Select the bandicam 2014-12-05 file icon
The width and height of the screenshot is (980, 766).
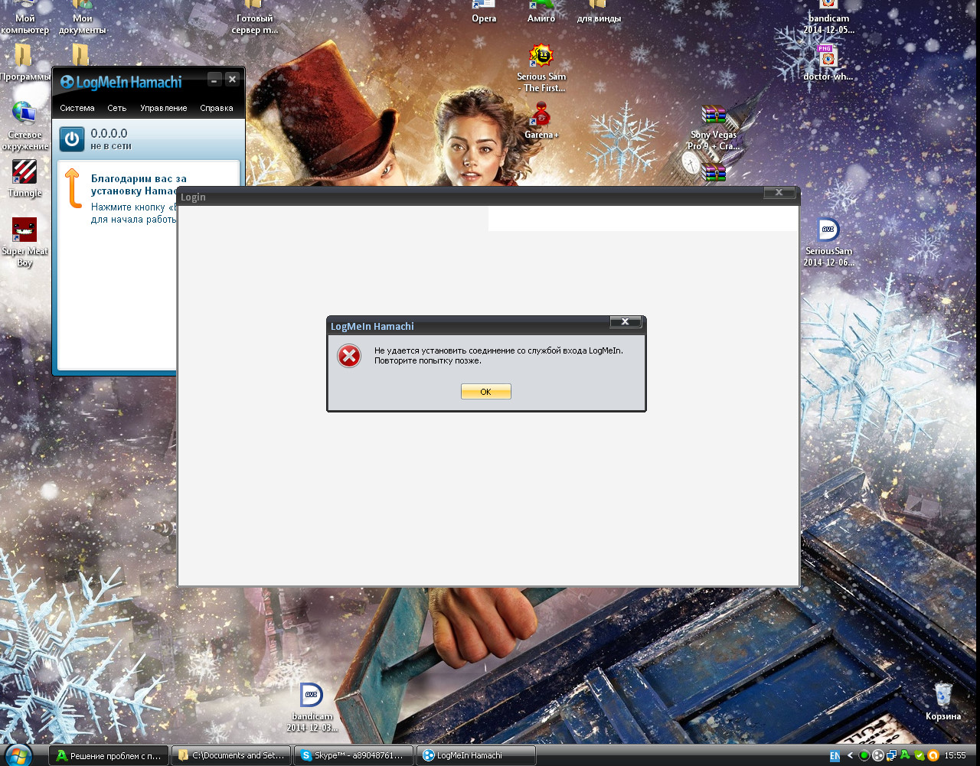[828, 18]
